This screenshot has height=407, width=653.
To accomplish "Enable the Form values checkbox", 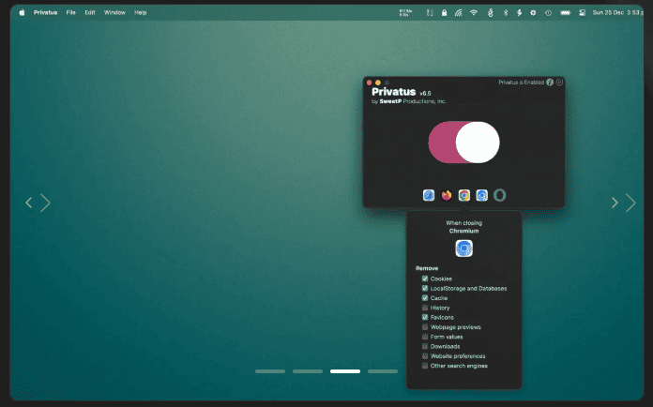I will (425, 337).
